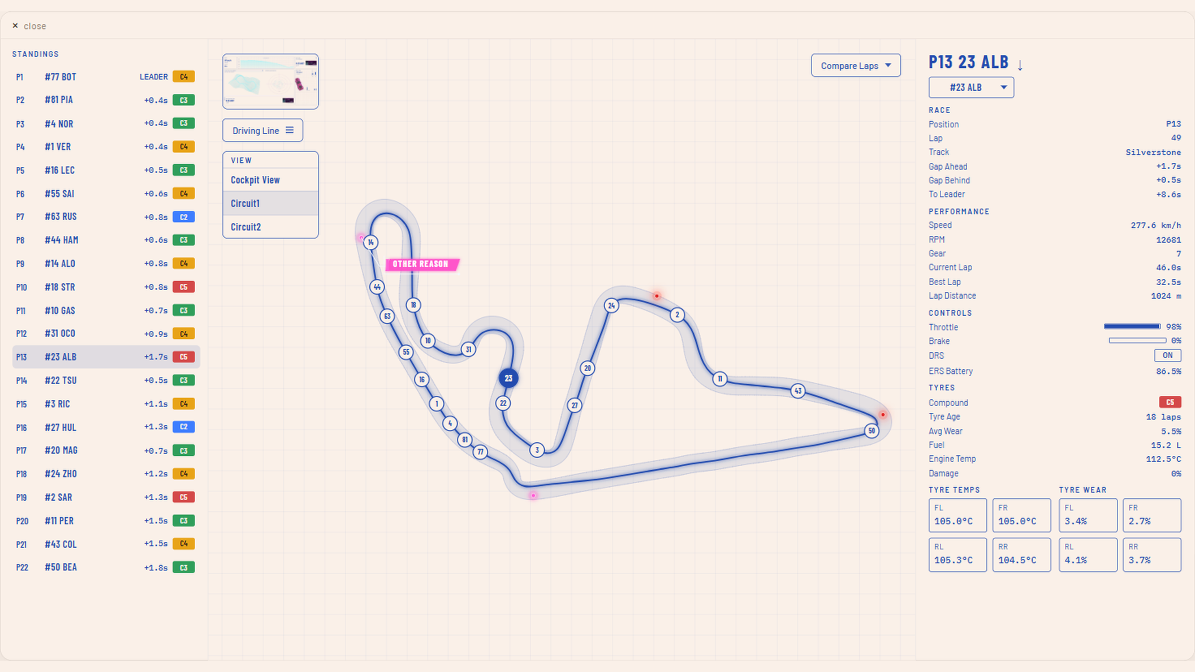Select P22 #50 BEA standings row
Viewport: 1195px width, 672px height.
[x=106, y=567]
